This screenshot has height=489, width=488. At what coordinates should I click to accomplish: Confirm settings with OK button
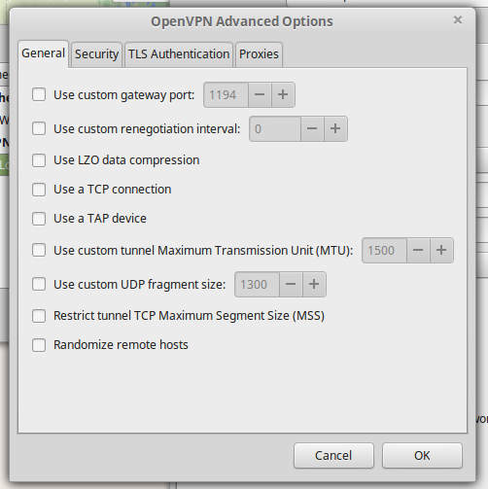click(422, 455)
